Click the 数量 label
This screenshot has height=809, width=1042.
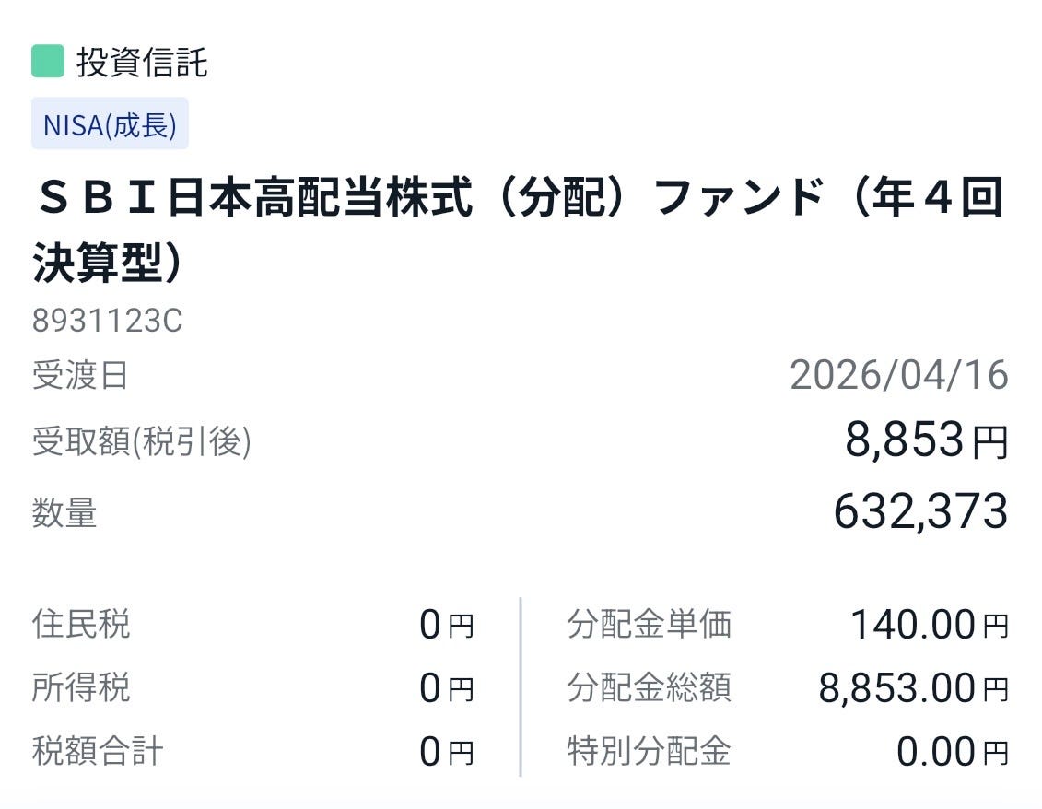pyautogui.click(x=64, y=512)
